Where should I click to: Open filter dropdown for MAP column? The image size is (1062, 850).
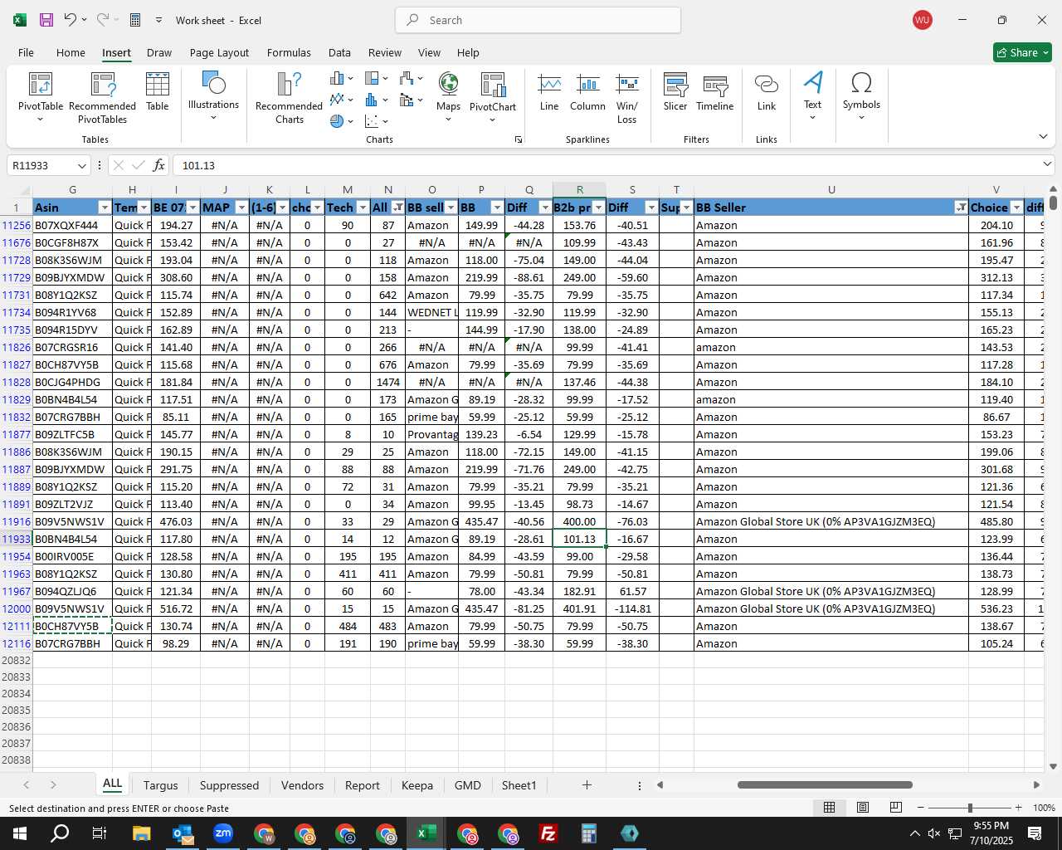click(241, 208)
